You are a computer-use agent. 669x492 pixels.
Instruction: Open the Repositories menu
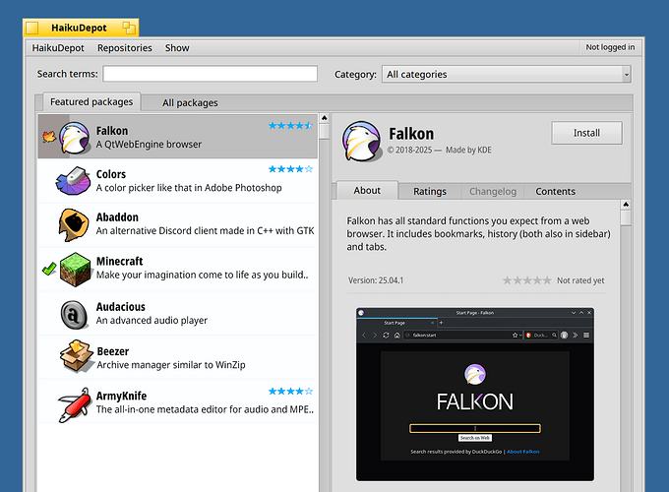pyautogui.click(x=125, y=48)
